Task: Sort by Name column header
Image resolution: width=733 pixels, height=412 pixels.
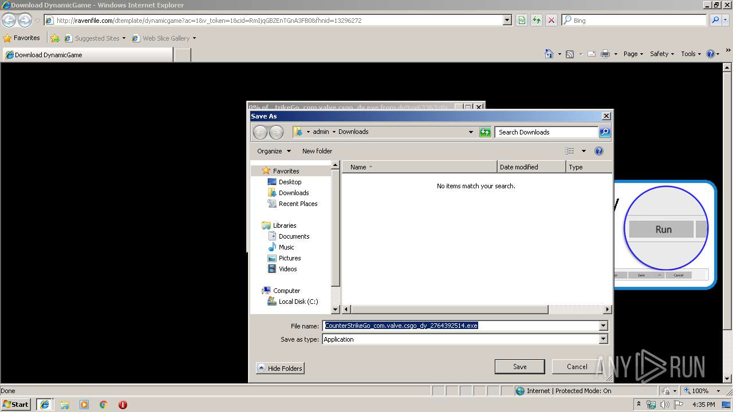Action: coord(420,167)
